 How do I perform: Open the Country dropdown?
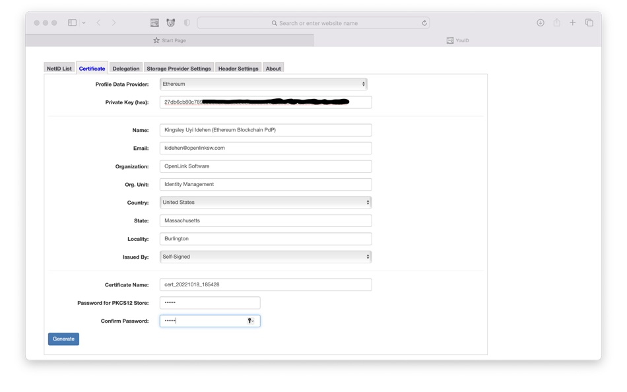coord(265,203)
